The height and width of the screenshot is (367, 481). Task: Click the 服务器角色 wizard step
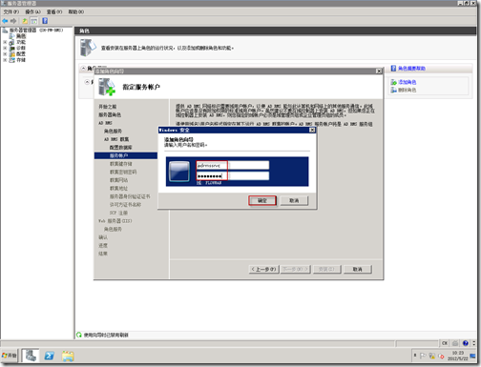110,114
